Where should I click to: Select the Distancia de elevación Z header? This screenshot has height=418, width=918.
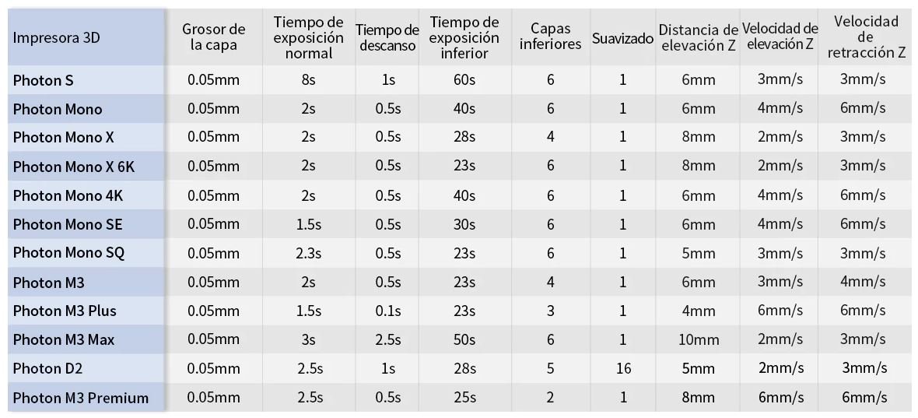[698, 37]
